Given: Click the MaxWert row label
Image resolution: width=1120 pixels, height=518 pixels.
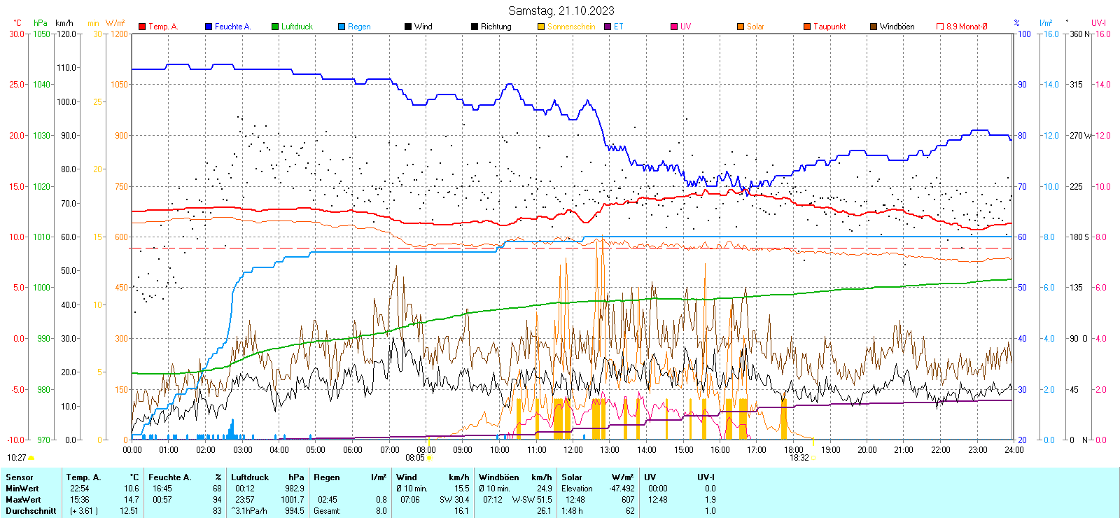Looking at the screenshot, I should 23,500.
